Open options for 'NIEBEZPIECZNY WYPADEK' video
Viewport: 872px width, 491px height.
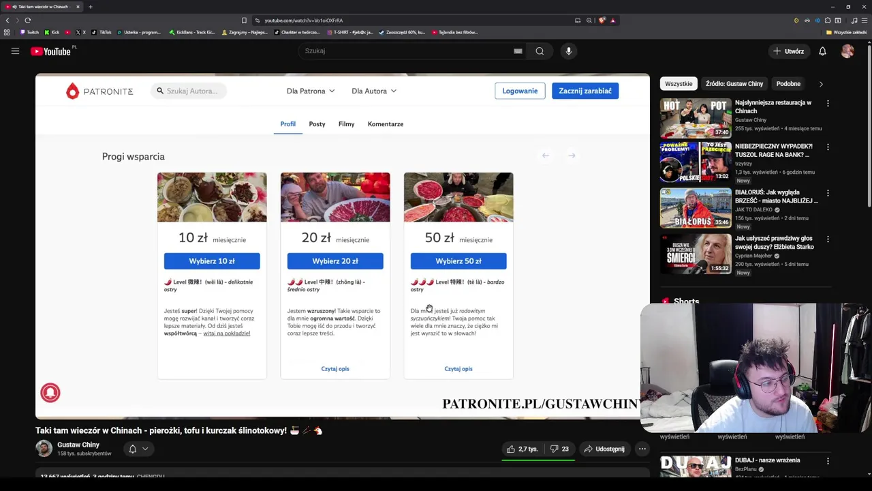click(x=828, y=147)
